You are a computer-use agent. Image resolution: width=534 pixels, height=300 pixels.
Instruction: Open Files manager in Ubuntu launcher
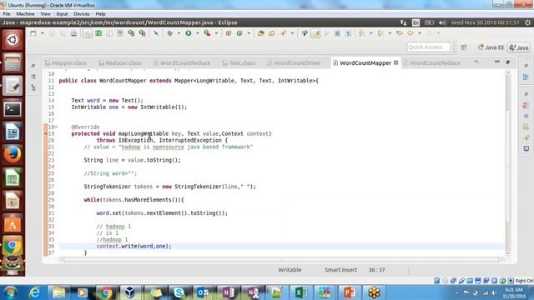(x=13, y=63)
